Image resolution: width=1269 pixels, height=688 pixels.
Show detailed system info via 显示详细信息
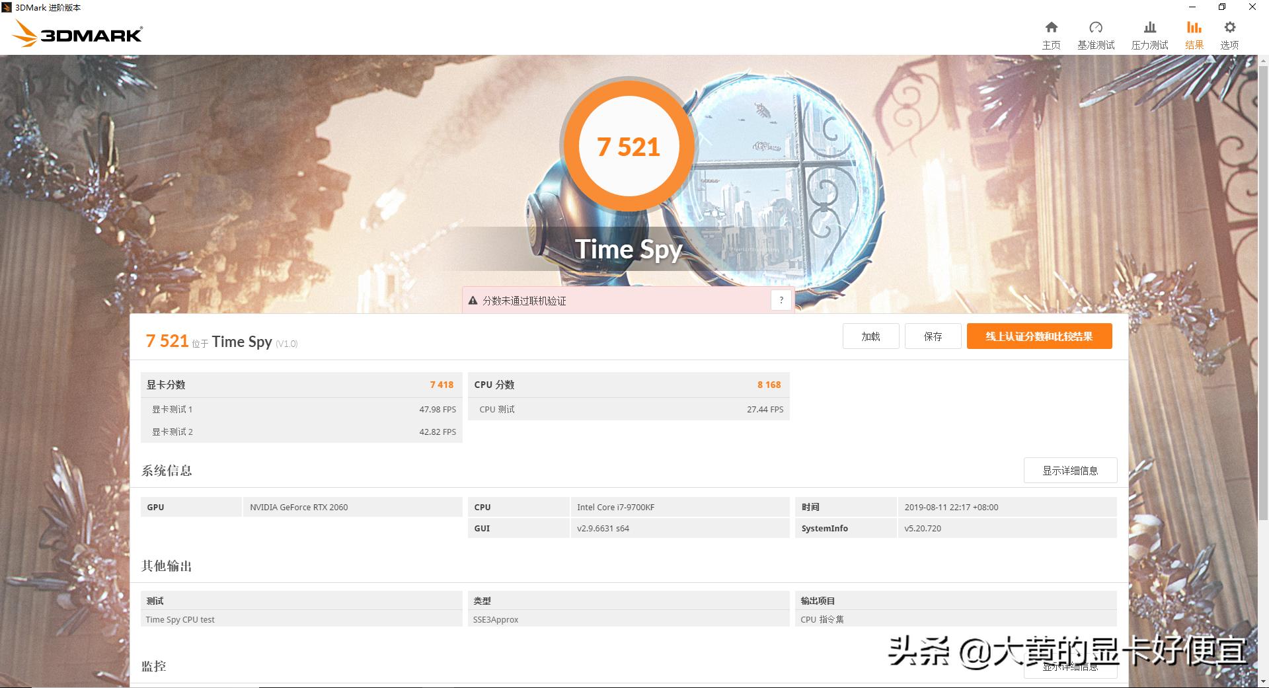tap(1069, 470)
